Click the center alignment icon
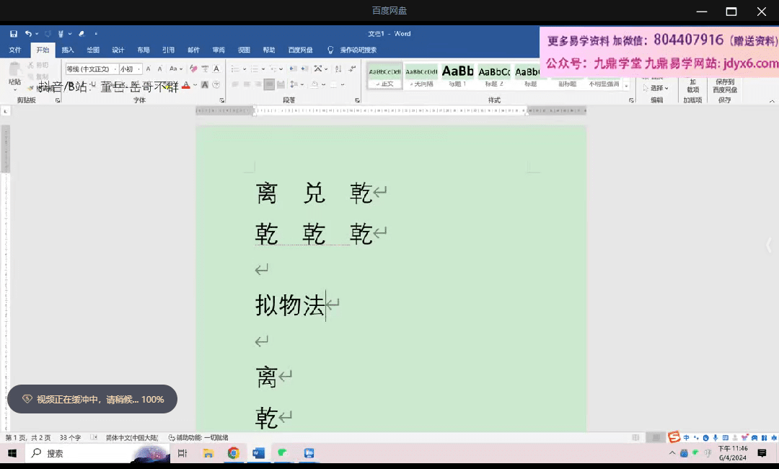The width and height of the screenshot is (779, 469). (x=245, y=84)
